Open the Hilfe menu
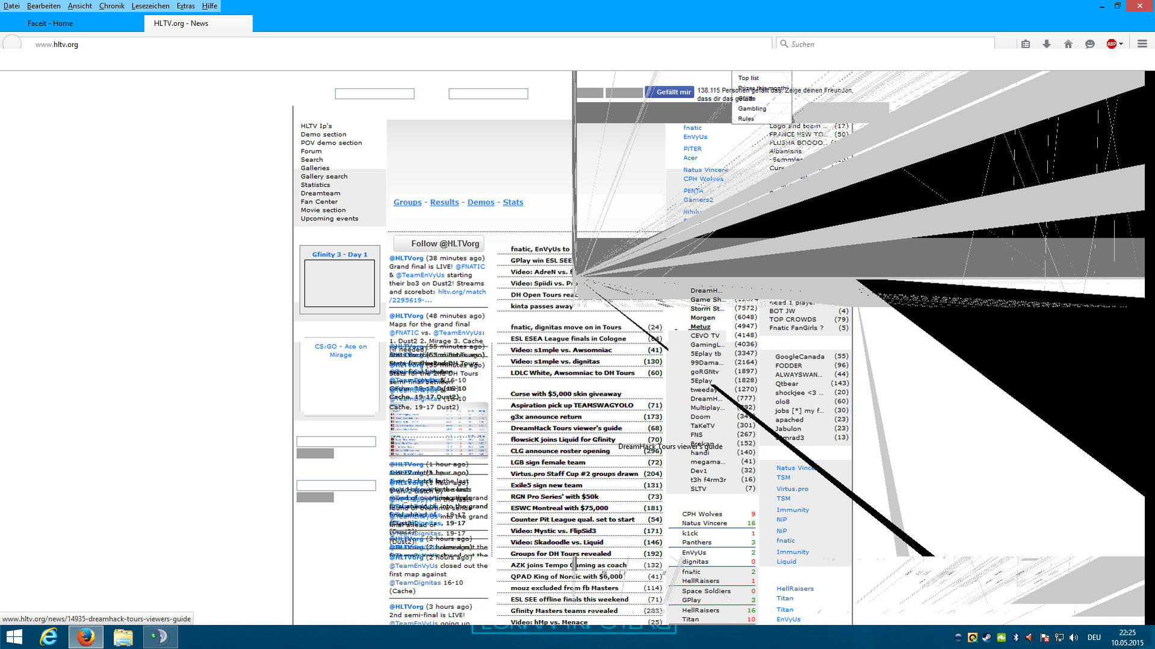 [209, 6]
